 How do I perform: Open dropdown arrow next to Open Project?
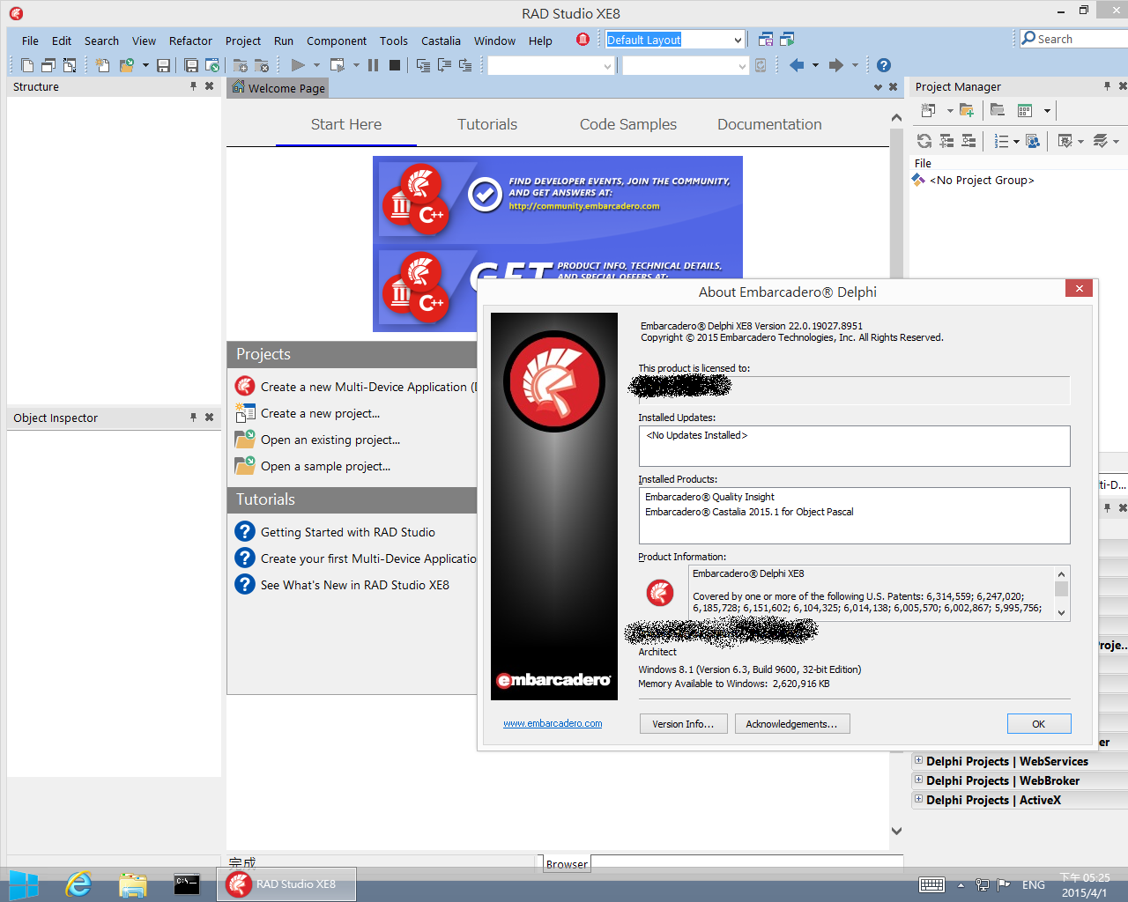pyautogui.click(x=145, y=65)
